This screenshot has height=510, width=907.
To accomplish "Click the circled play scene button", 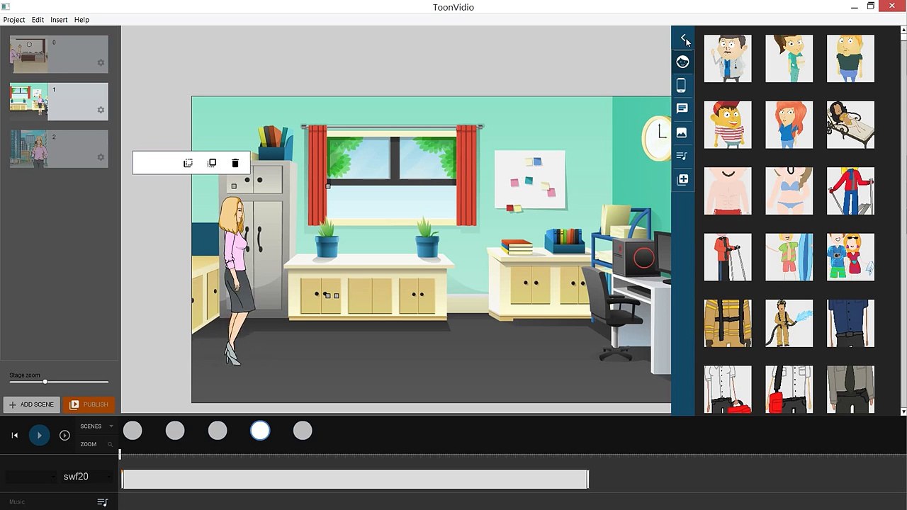I will tap(64, 435).
